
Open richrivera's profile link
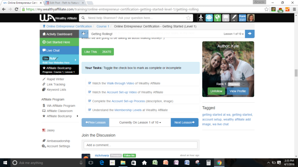[102, 155]
